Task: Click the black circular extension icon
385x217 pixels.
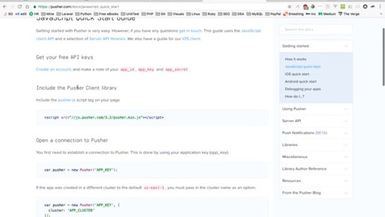Action: (x=365, y=7)
